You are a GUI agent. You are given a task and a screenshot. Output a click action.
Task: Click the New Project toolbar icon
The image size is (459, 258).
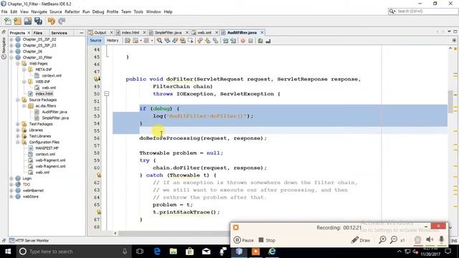(17, 21)
